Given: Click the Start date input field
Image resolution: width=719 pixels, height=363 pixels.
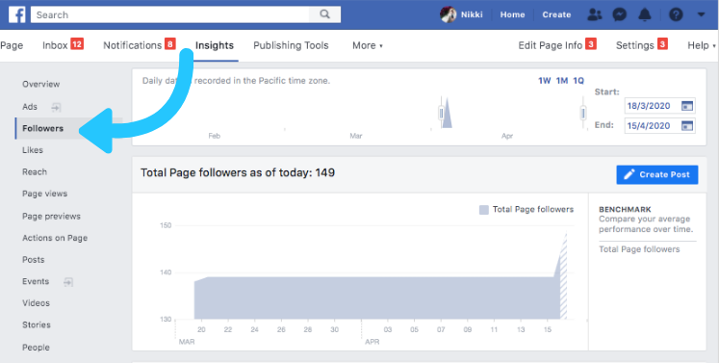Looking at the screenshot, I should click(x=660, y=106).
